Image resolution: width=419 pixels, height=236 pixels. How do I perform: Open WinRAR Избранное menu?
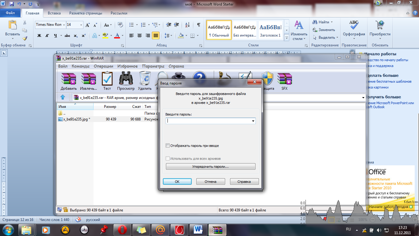[x=127, y=66]
